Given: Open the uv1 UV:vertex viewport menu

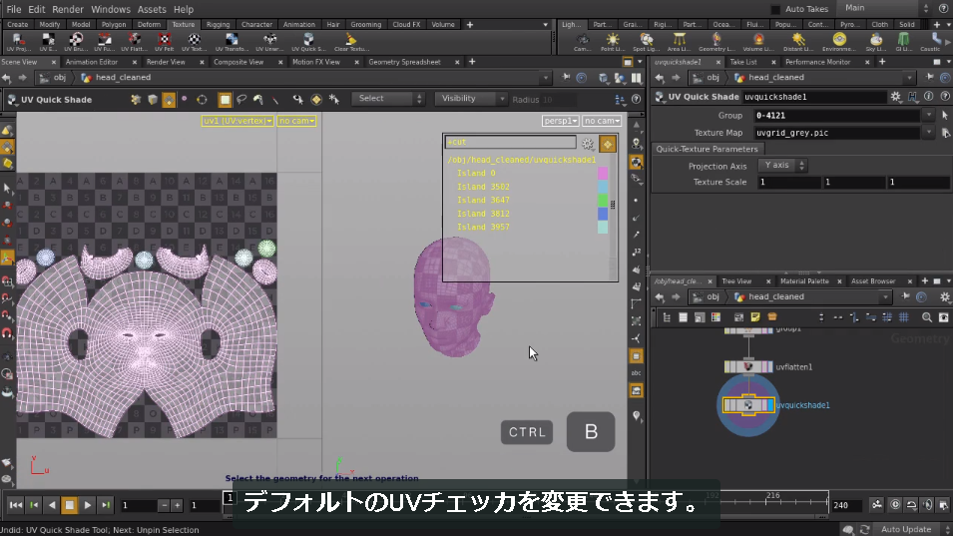Looking at the screenshot, I should (238, 121).
